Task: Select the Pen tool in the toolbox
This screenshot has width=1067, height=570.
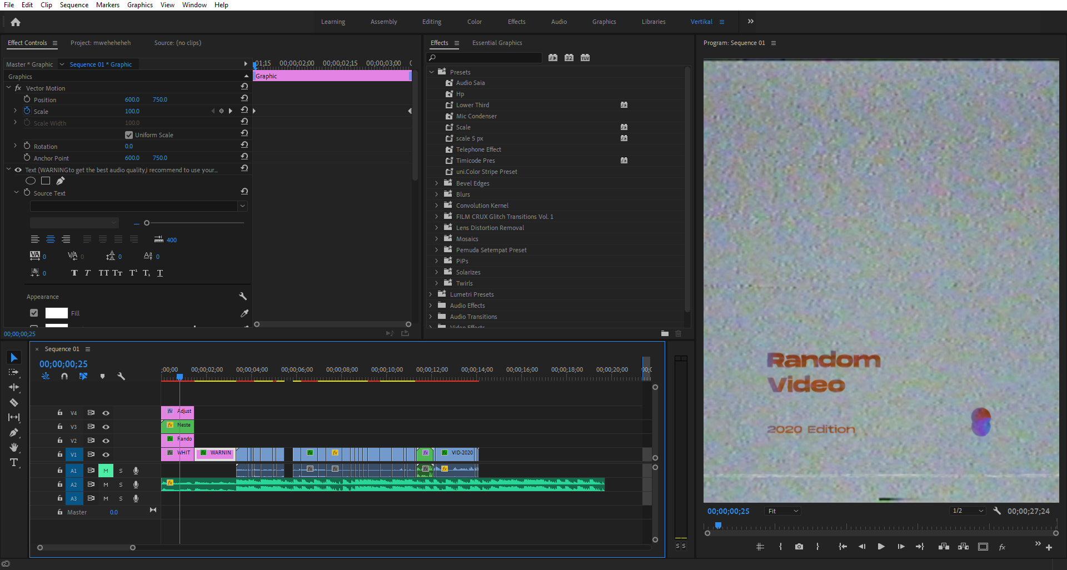Action: [14, 432]
